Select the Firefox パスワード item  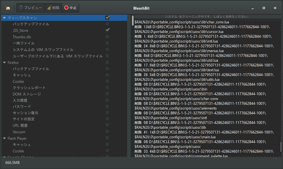(x=22, y=107)
